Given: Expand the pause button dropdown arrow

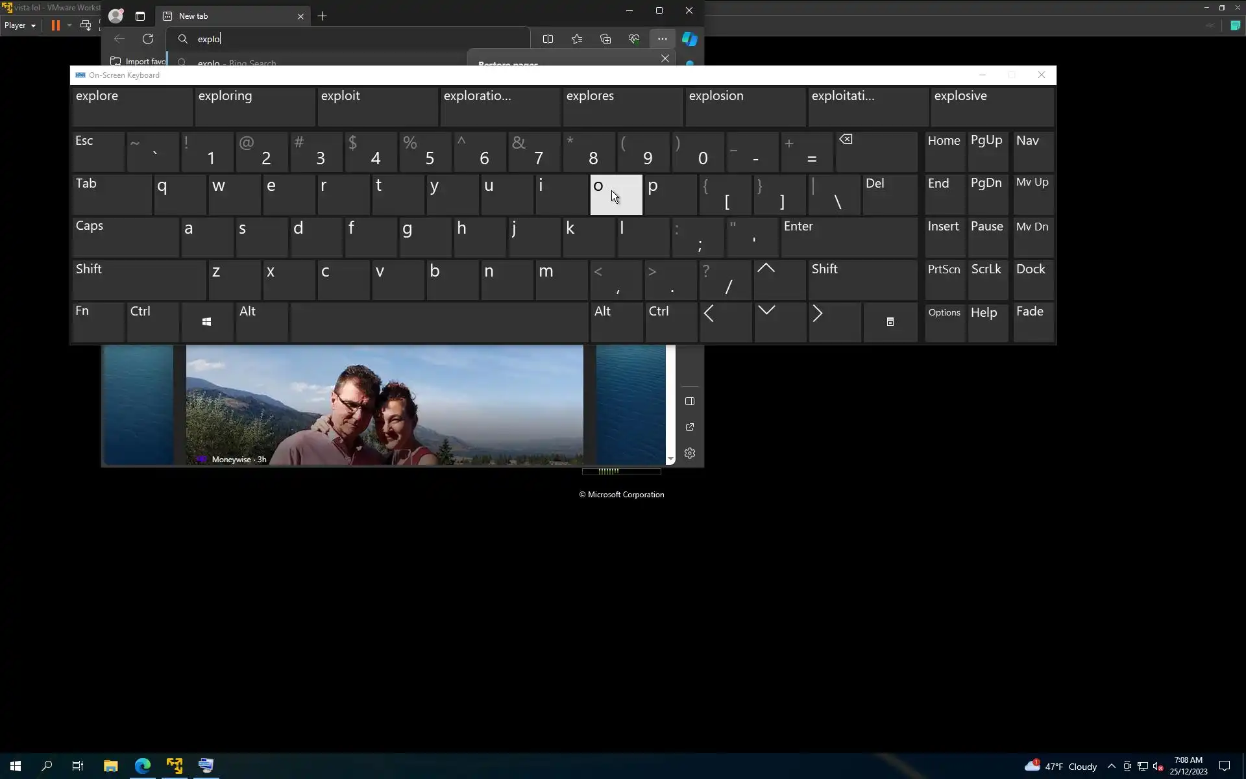Looking at the screenshot, I should [x=69, y=25].
